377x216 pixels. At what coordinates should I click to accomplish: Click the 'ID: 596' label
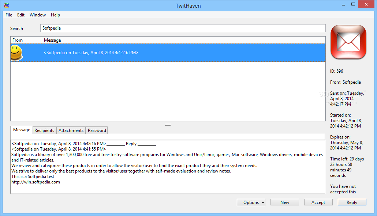337,71
